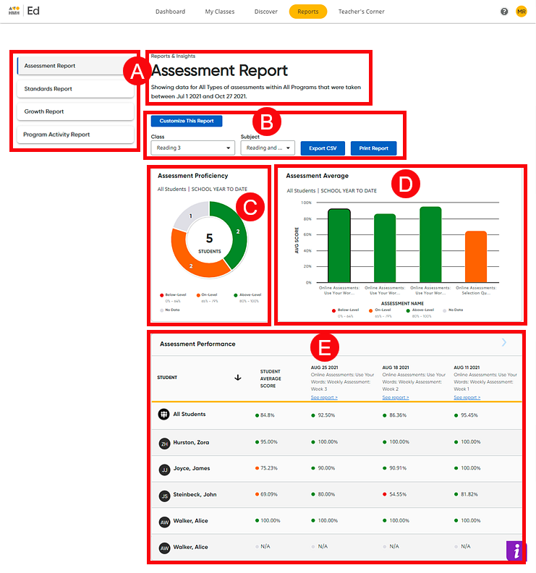Click the third green bar in chart
Screen dimensions: 536x573
click(430, 245)
